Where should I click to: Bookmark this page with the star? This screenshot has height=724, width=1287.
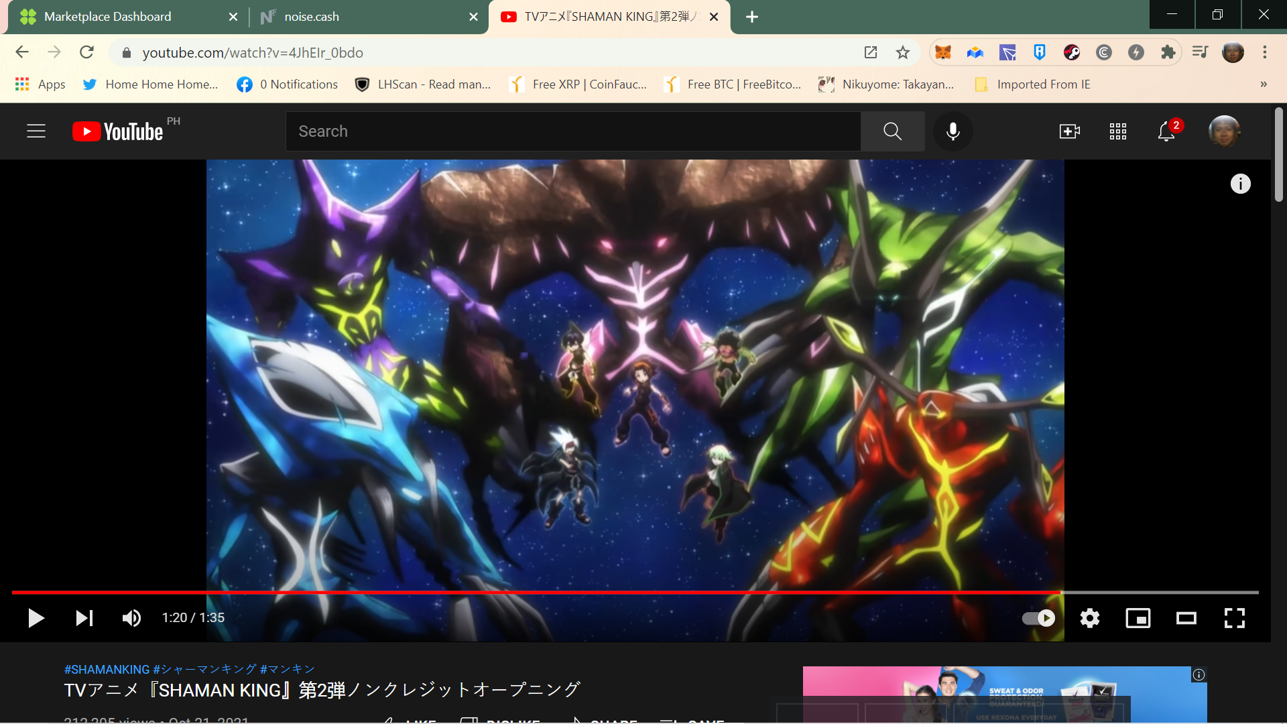point(903,52)
